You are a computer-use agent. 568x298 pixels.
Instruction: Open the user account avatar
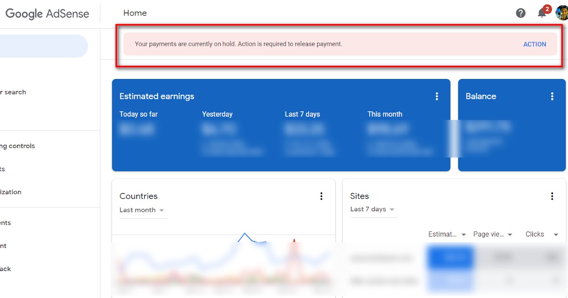pos(562,13)
